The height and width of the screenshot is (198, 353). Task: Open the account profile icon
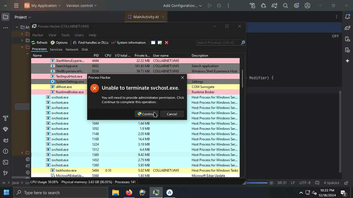click(307, 5)
